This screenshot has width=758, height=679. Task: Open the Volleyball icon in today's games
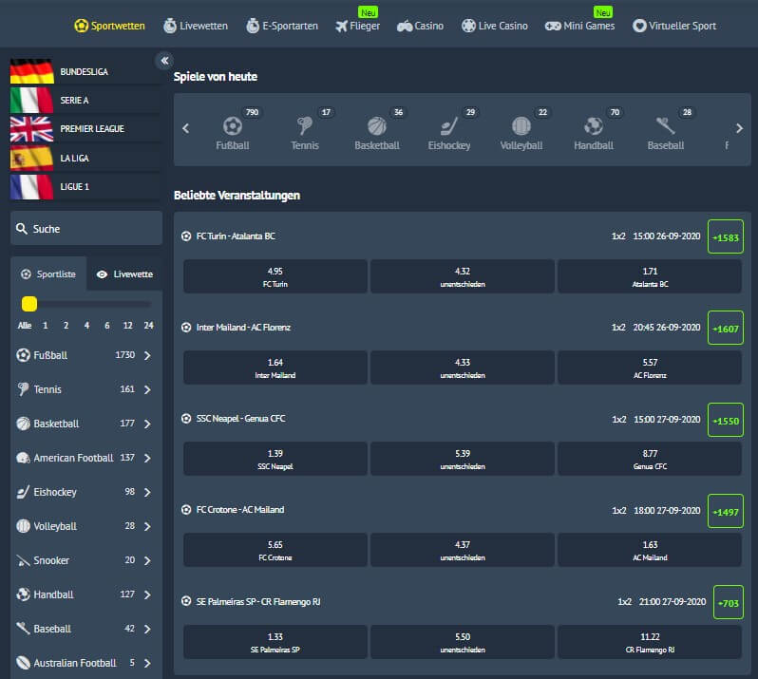(521, 126)
